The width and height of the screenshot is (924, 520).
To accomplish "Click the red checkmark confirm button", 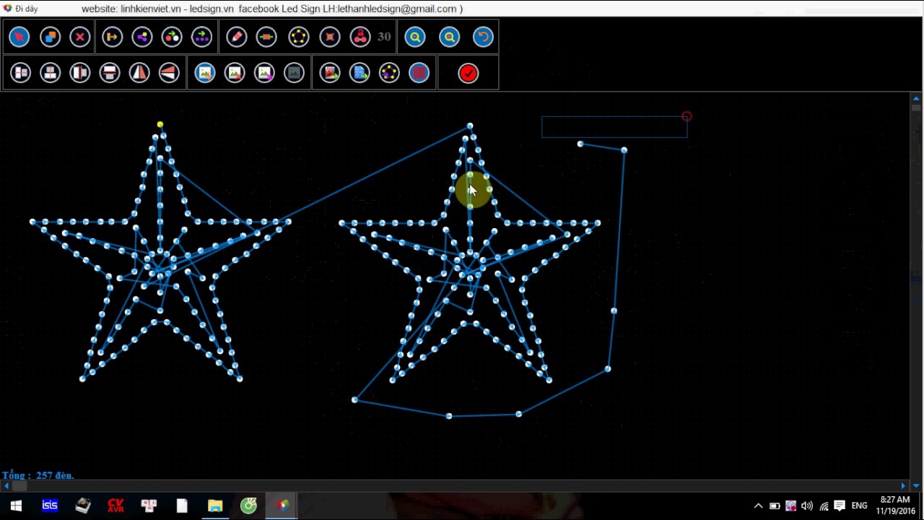I will 468,73.
